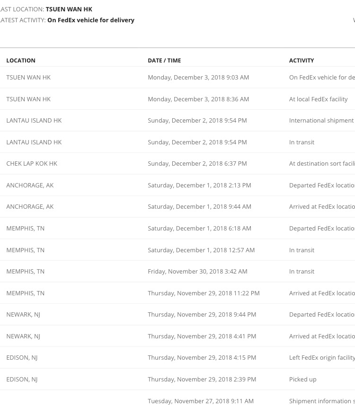The width and height of the screenshot is (355, 416).
Task: Click 'Departed FedEx location' for Newark
Action: tap(322, 314)
